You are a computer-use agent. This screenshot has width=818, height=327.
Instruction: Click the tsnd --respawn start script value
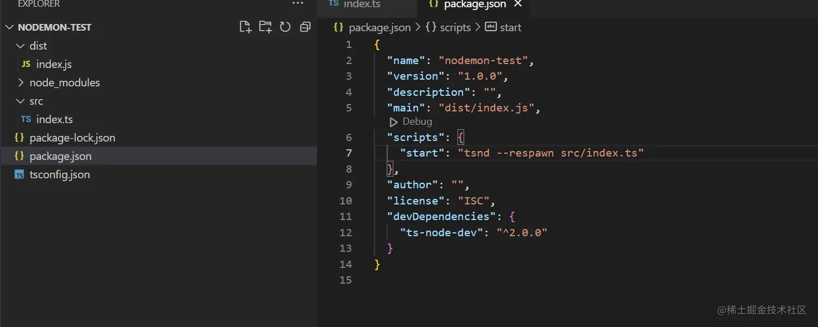click(x=551, y=153)
